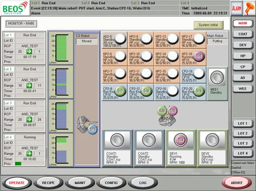Click the LOT 2 button
256x191 pixels.
pyautogui.click(x=243, y=133)
